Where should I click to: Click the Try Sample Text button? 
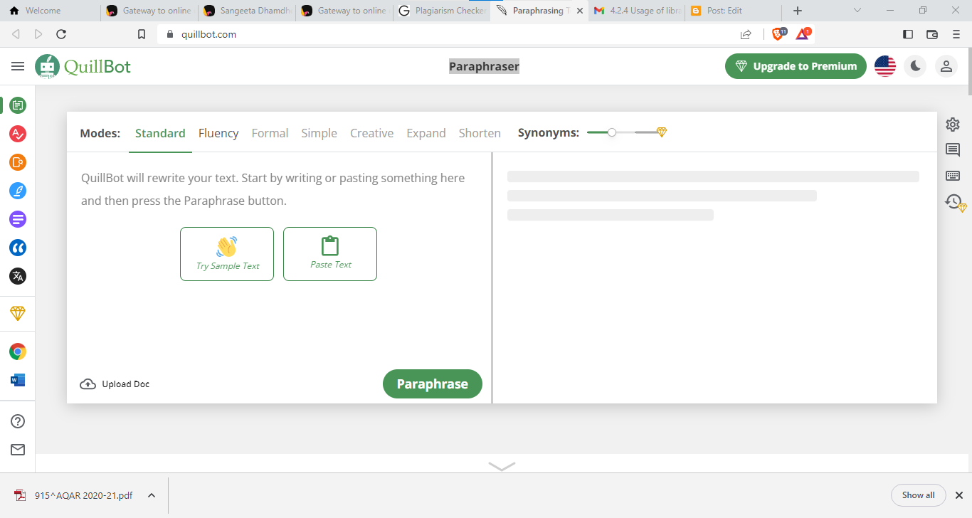[227, 254]
